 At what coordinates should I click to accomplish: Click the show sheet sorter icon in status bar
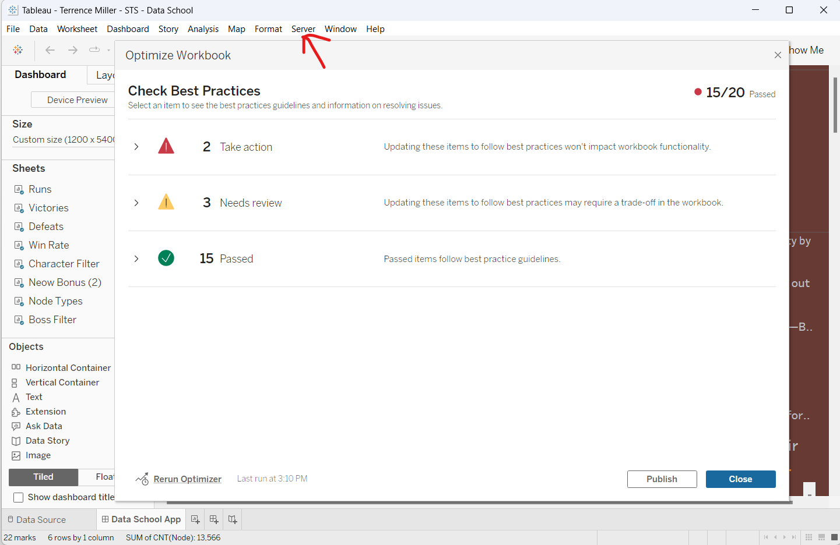(834, 537)
